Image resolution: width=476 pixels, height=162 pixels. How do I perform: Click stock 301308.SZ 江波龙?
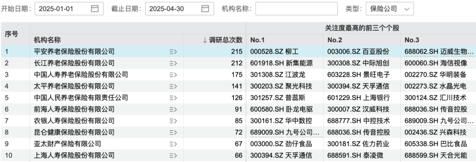[x=278, y=75]
